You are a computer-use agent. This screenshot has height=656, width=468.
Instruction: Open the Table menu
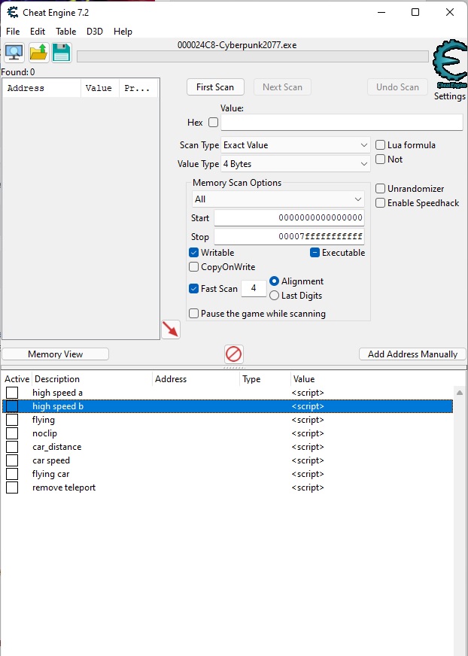(x=66, y=32)
